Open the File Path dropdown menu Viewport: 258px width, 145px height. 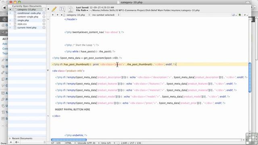82,10
